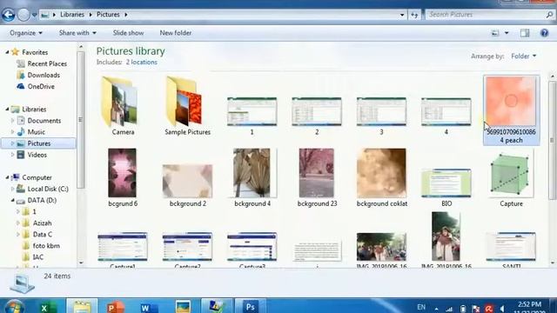
Task: Select the Sample Pictures folder
Action: click(188, 106)
